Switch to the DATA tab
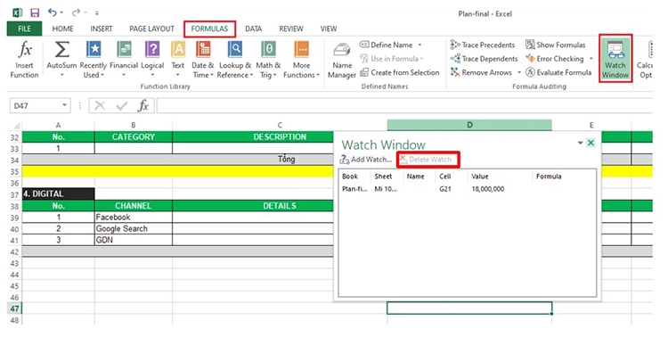Image resolution: width=668 pixels, height=337 pixels. pos(254,29)
